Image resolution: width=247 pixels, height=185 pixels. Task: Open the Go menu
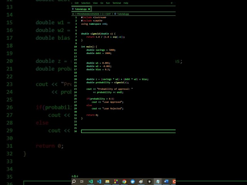coord(102,3)
